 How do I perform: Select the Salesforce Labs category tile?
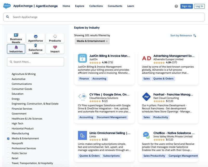36,49
